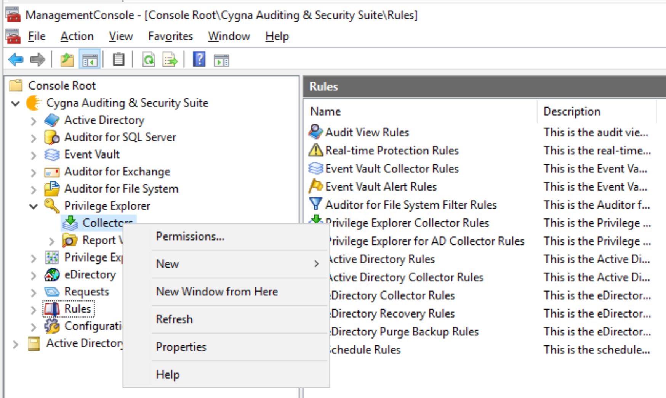
Task: Expand the eDirectory tree node
Action: (34, 275)
